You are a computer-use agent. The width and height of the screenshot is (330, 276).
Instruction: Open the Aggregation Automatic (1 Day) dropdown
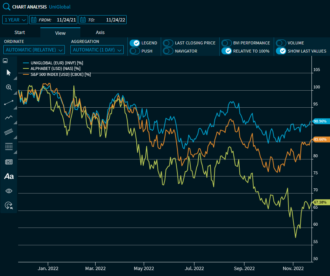97,50
